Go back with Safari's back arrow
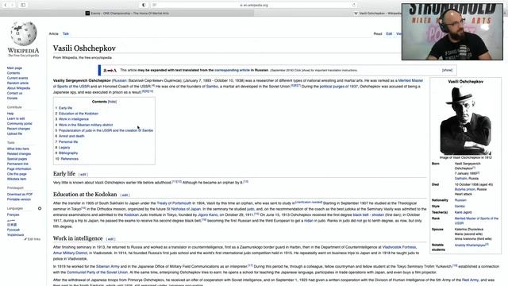The width and height of the screenshot is (508, 286). click(x=6, y=5)
